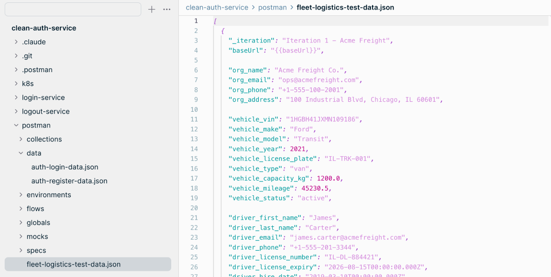Click the "IL-TRK-001" license plate value

click(x=348, y=159)
